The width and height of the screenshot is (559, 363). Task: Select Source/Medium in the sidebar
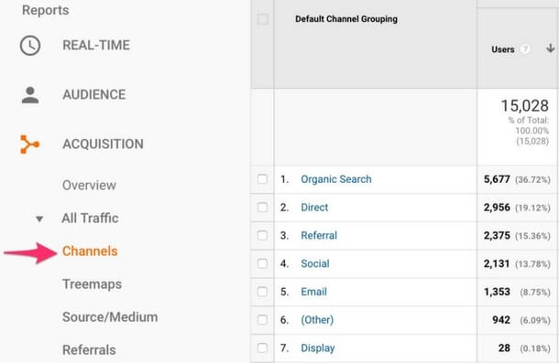click(x=110, y=317)
